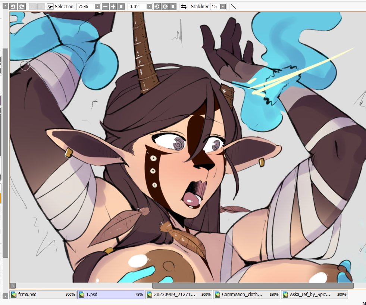The height and width of the screenshot is (305, 366).
Task: Zoom out with the minus button
Action: [105, 7]
